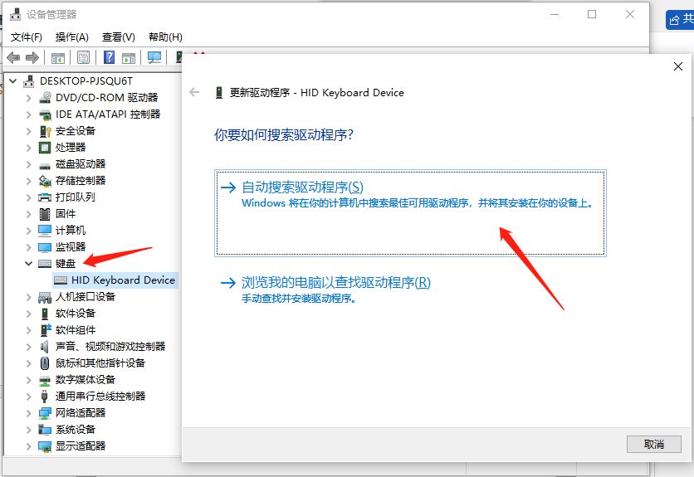Screen dimensions: 694x477
Task: Expand the 软件设备 node
Action: coord(29,314)
